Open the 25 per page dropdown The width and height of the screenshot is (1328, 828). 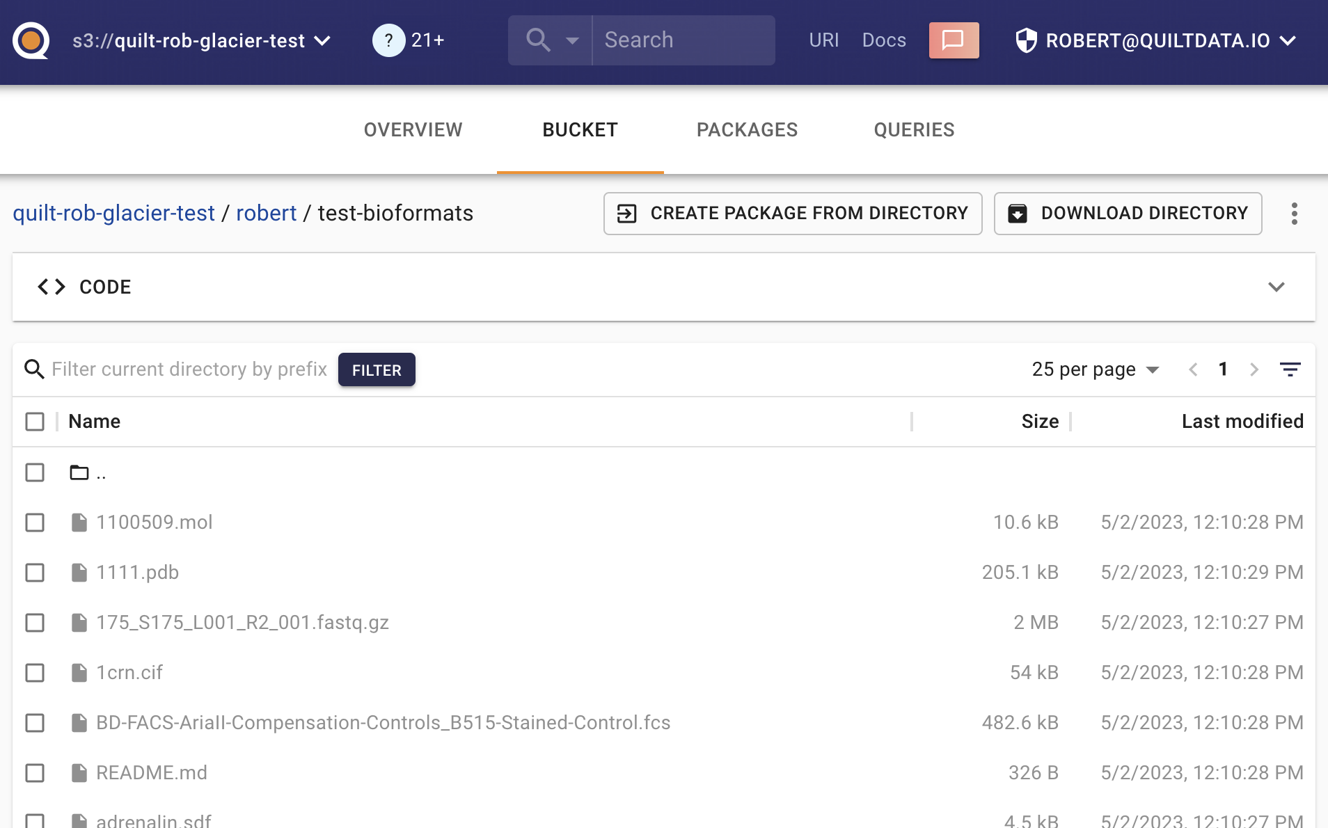[x=1096, y=369]
